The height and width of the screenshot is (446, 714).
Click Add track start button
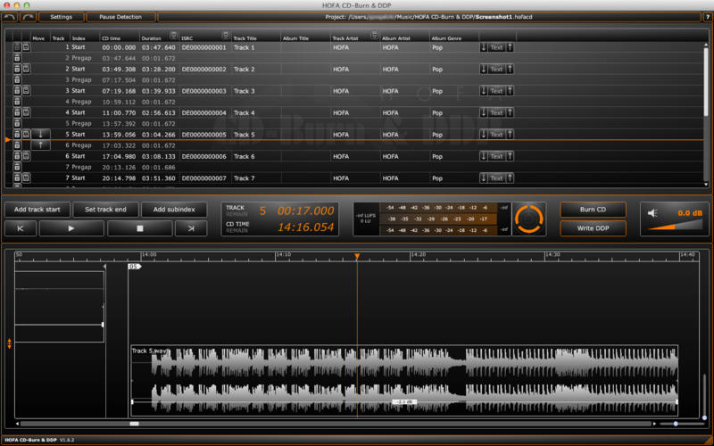coord(37,210)
